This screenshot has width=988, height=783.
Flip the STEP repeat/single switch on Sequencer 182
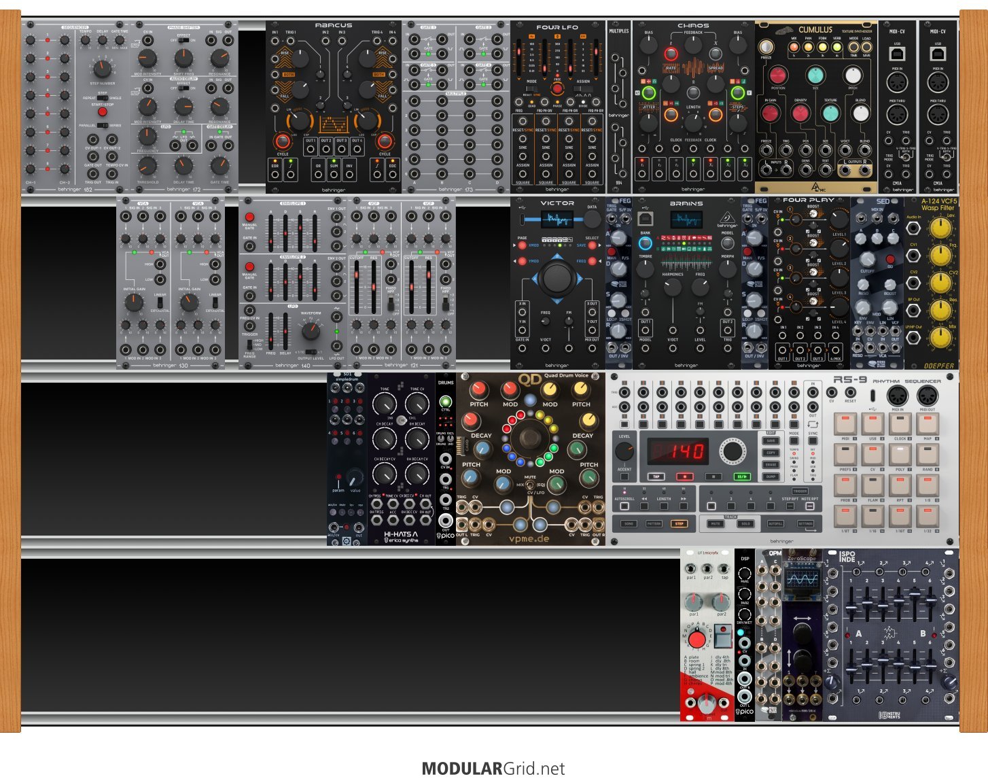click(x=103, y=98)
